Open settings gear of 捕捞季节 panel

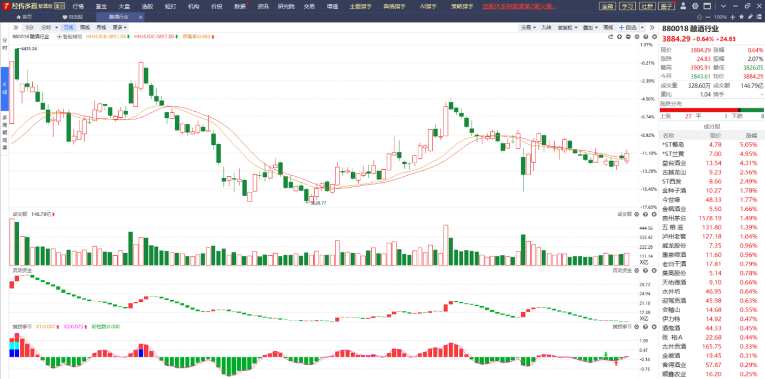tap(637, 326)
